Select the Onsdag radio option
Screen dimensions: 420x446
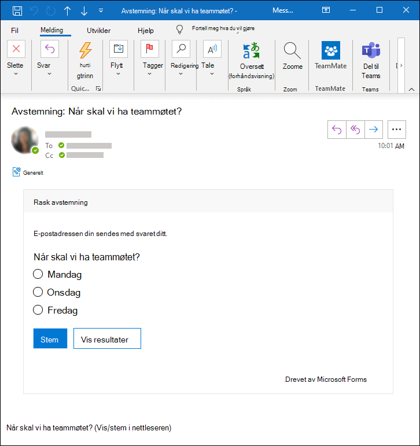click(x=38, y=292)
